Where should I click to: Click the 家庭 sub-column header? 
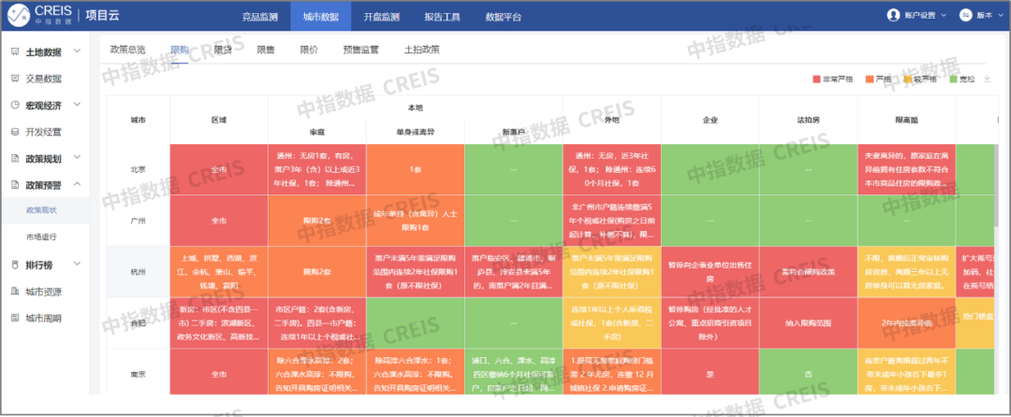316,132
